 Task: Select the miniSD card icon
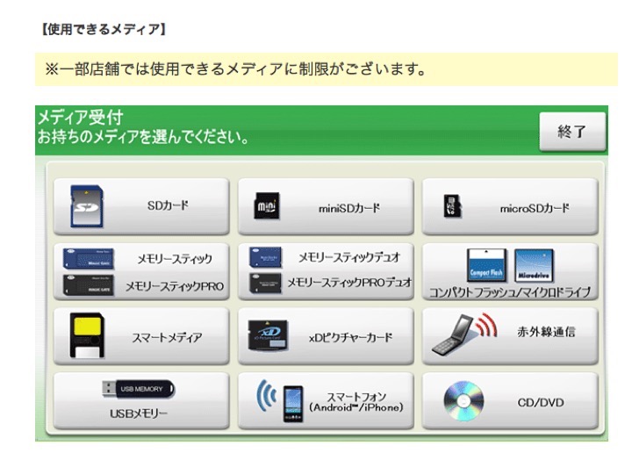click(266, 207)
